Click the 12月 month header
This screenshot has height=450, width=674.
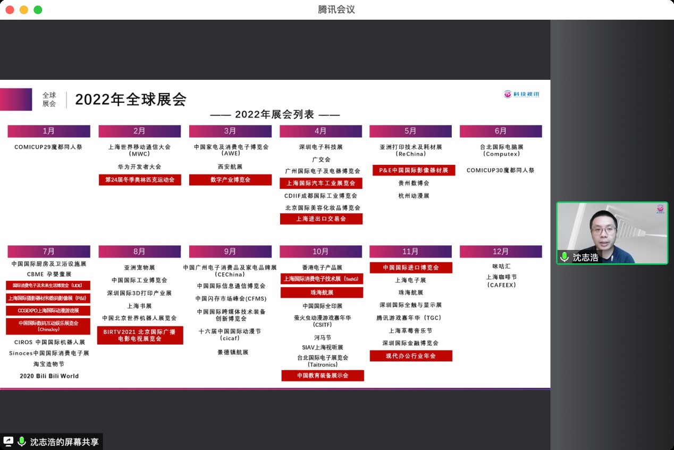[501, 252]
